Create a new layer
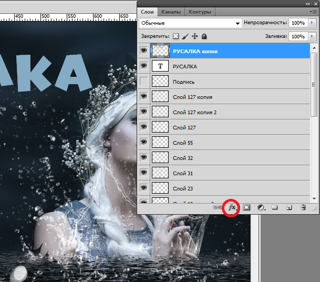 coord(288,208)
